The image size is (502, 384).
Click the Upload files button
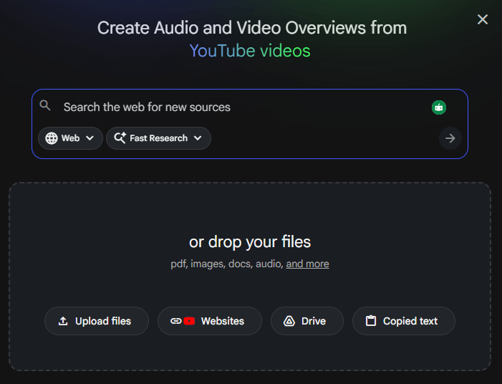(97, 321)
